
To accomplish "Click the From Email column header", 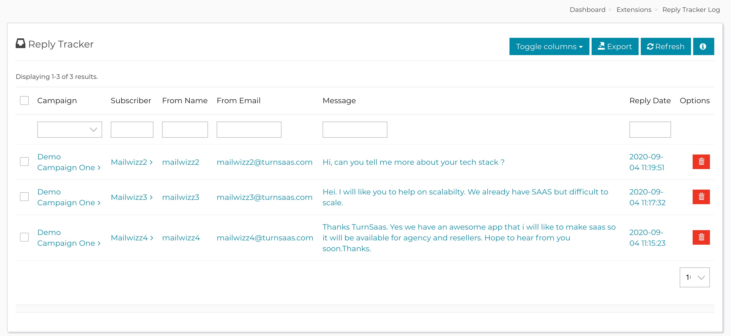I will pyautogui.click(x=238, y=100).
